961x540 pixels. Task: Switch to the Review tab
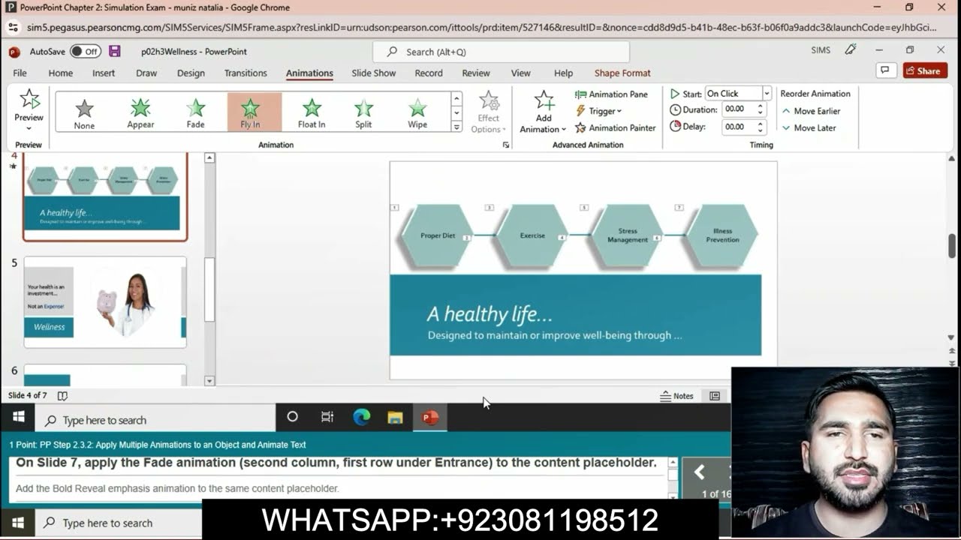click(475, 73)
